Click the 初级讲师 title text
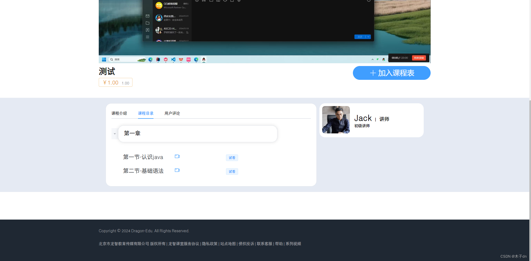The height and width of the screenshot is (261, 531). 362,126
